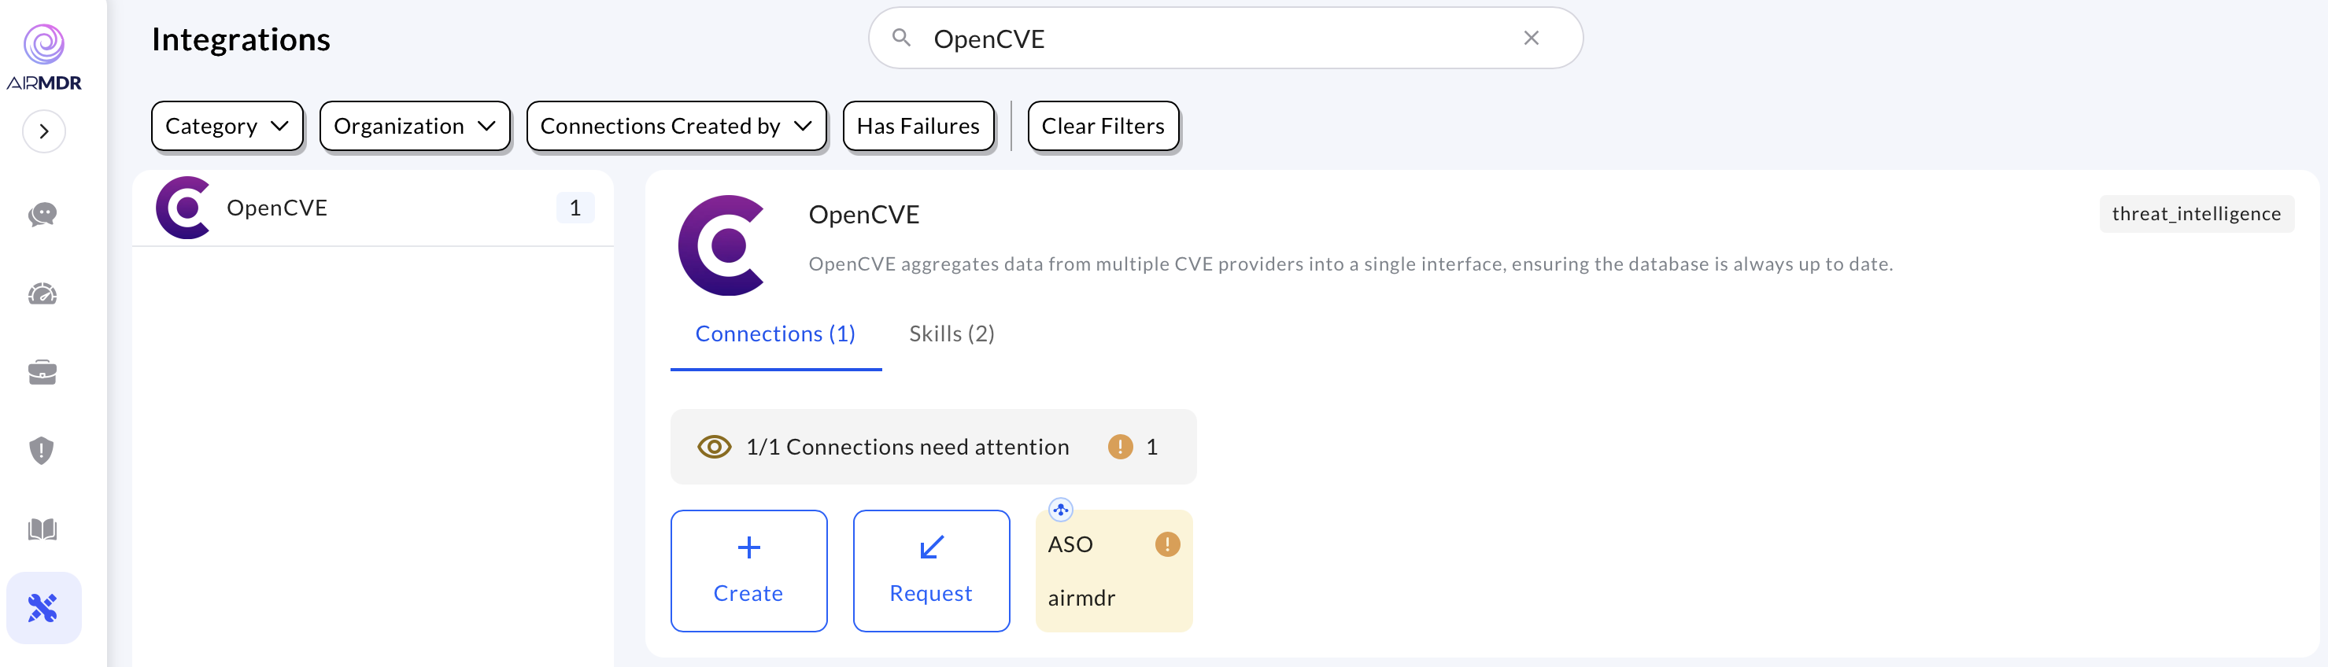Select the dashboard gauge icon in sidebar
This screenshot has height=667, width=2328.
pyautogui.click(x=42, y=293)
